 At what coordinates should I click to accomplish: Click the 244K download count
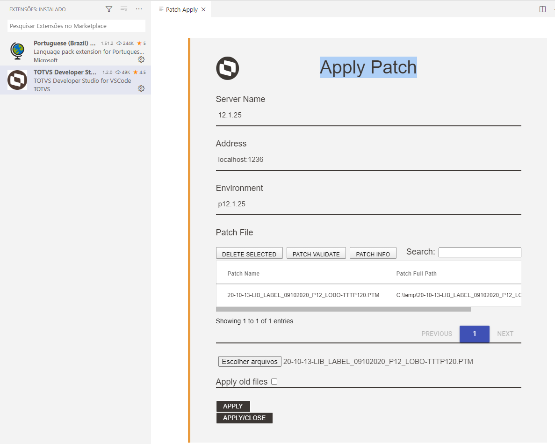pyautogui.click(x=125, y=43)
